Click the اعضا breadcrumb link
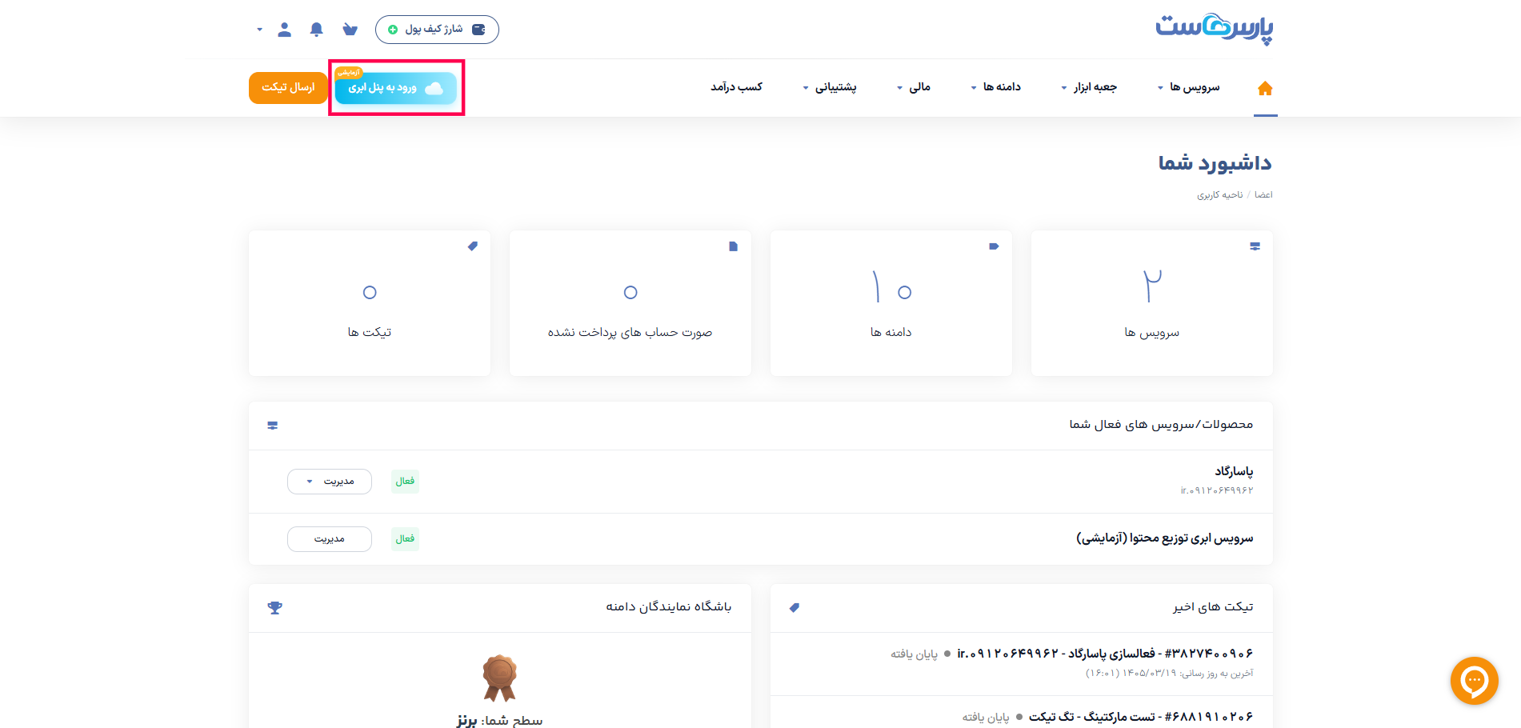 [1263, 195]
